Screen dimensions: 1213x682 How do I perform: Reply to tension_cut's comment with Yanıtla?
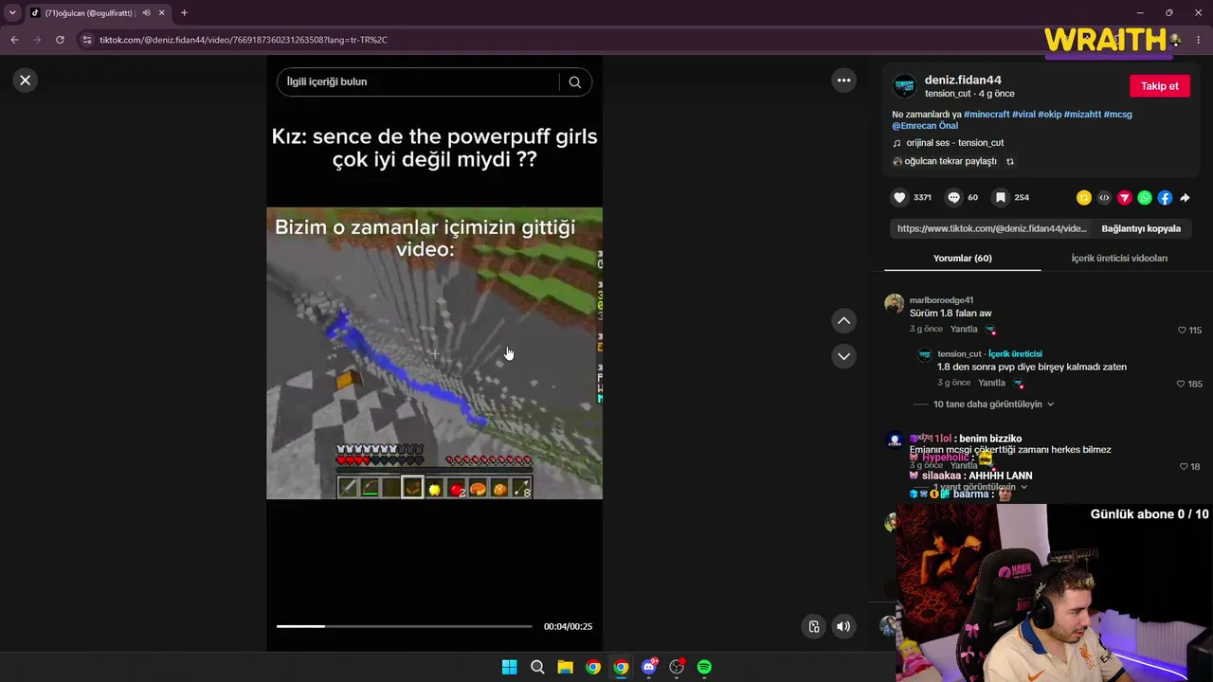(991, 384)
